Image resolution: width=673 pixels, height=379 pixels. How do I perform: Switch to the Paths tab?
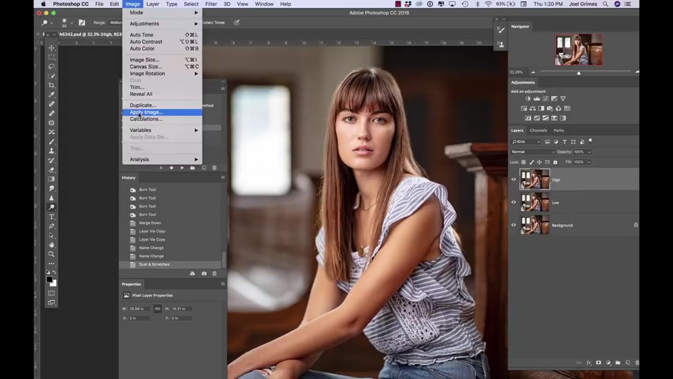(x=559, y=131)
